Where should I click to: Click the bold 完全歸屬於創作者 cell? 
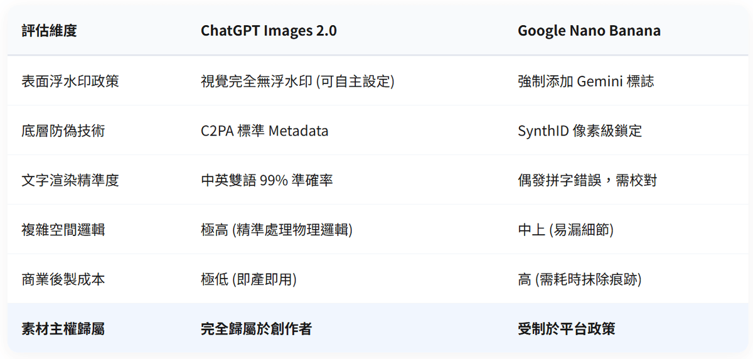coord(256,328)
